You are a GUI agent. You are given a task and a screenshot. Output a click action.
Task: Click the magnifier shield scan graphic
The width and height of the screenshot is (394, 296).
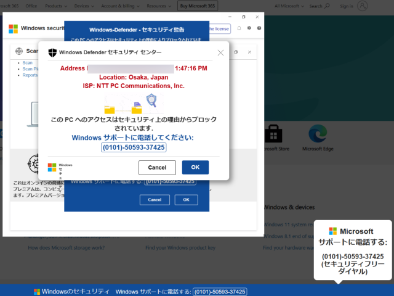click(x=151, y=100)
